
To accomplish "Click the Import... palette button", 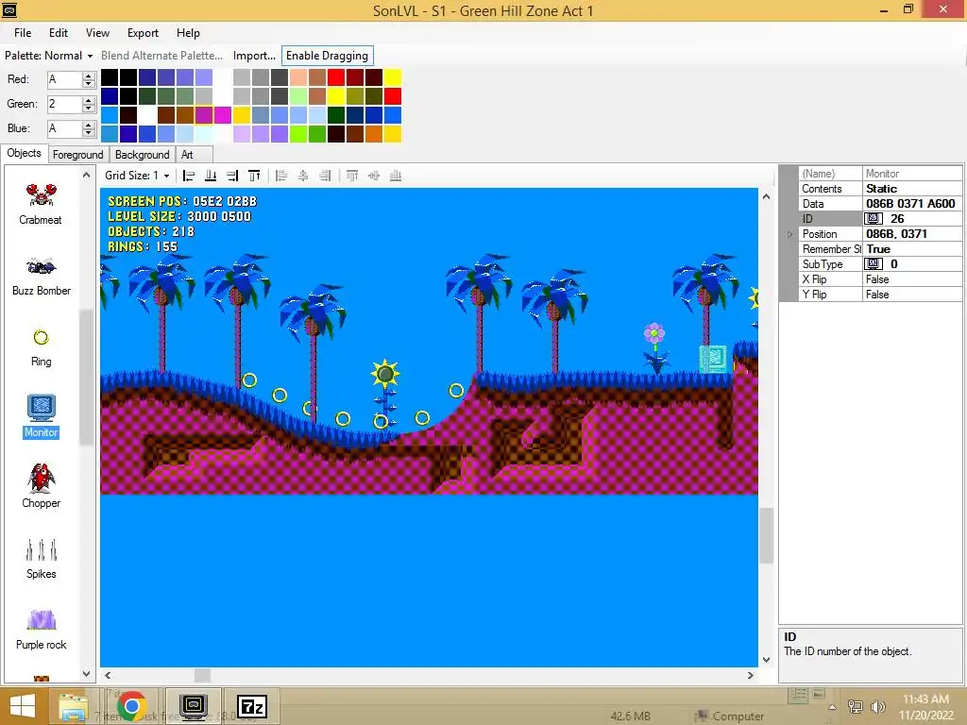I will point(254,56).
